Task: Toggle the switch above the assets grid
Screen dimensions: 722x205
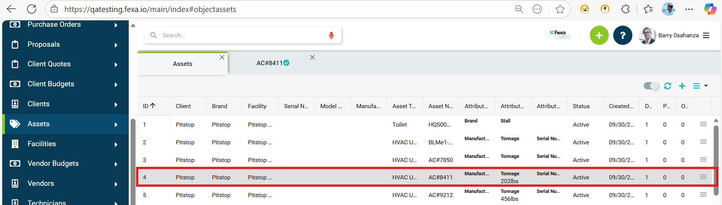Action: coord(651,86)
